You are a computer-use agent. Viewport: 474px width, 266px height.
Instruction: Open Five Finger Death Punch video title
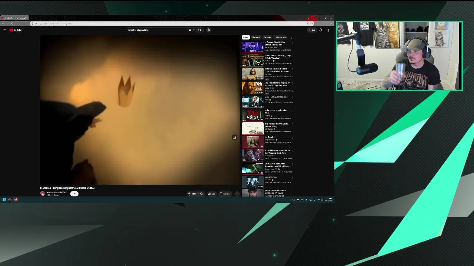(275, 191)
